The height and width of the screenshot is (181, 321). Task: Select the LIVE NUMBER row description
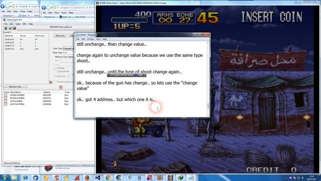pyautogui.click(x=16, y=101)
